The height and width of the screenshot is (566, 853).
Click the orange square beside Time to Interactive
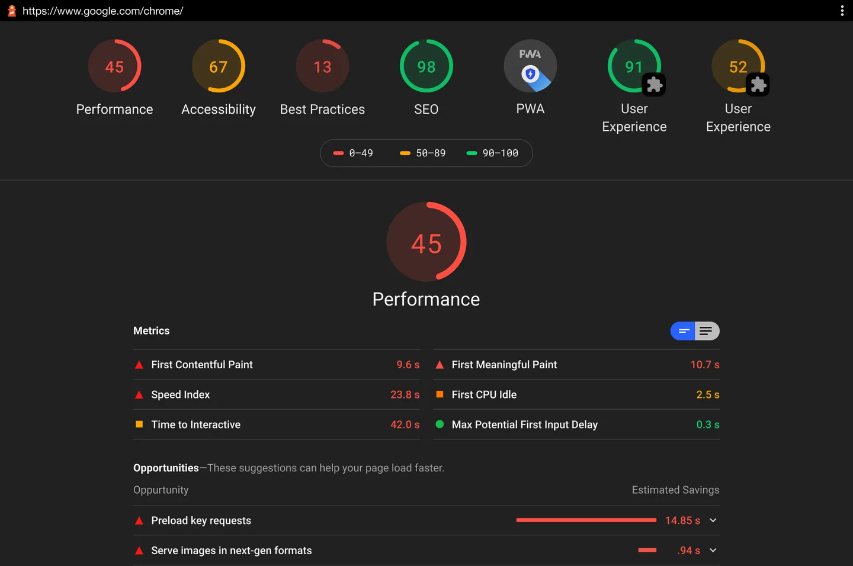click(x=139, y=424)
